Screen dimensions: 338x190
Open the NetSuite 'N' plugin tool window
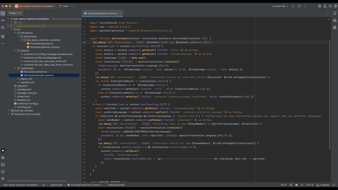click(3, 151)
